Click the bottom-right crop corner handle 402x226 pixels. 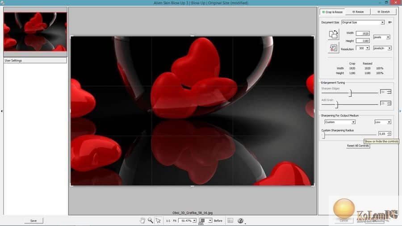coord(313,185)
